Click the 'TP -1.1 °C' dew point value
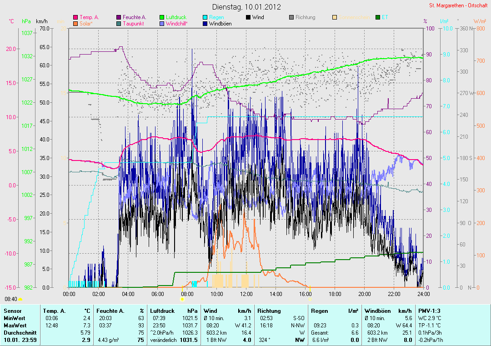This screenshot has width=491, height=346. [x=430, y=326]
